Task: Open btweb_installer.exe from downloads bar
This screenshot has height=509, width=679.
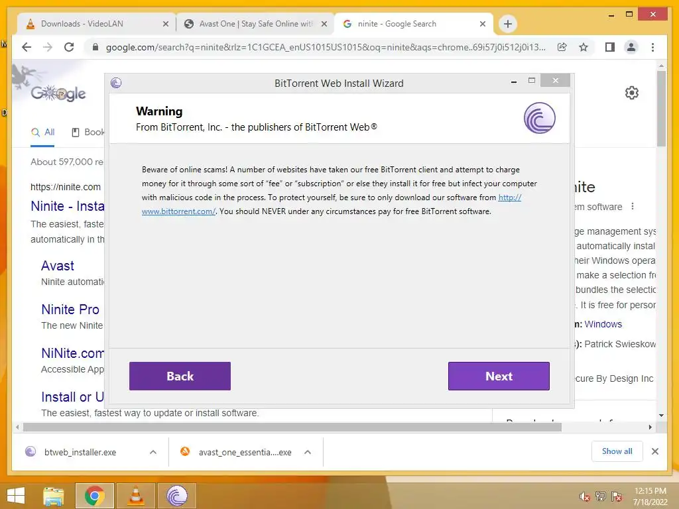Action: tap(80, 452)
